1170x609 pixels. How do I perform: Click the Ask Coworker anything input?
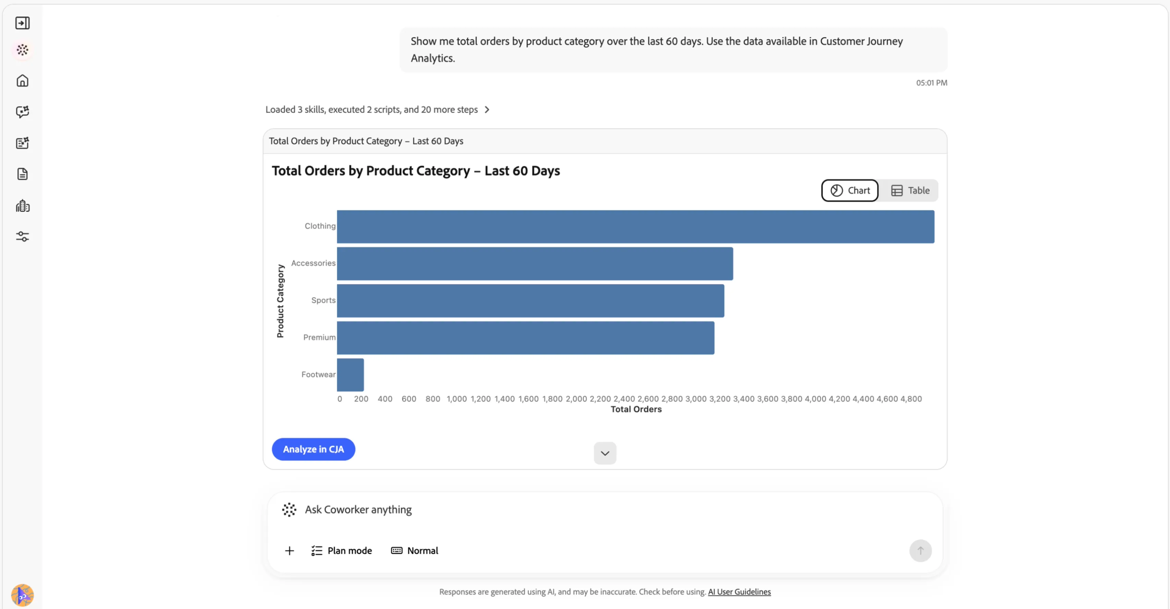point(604,510)
